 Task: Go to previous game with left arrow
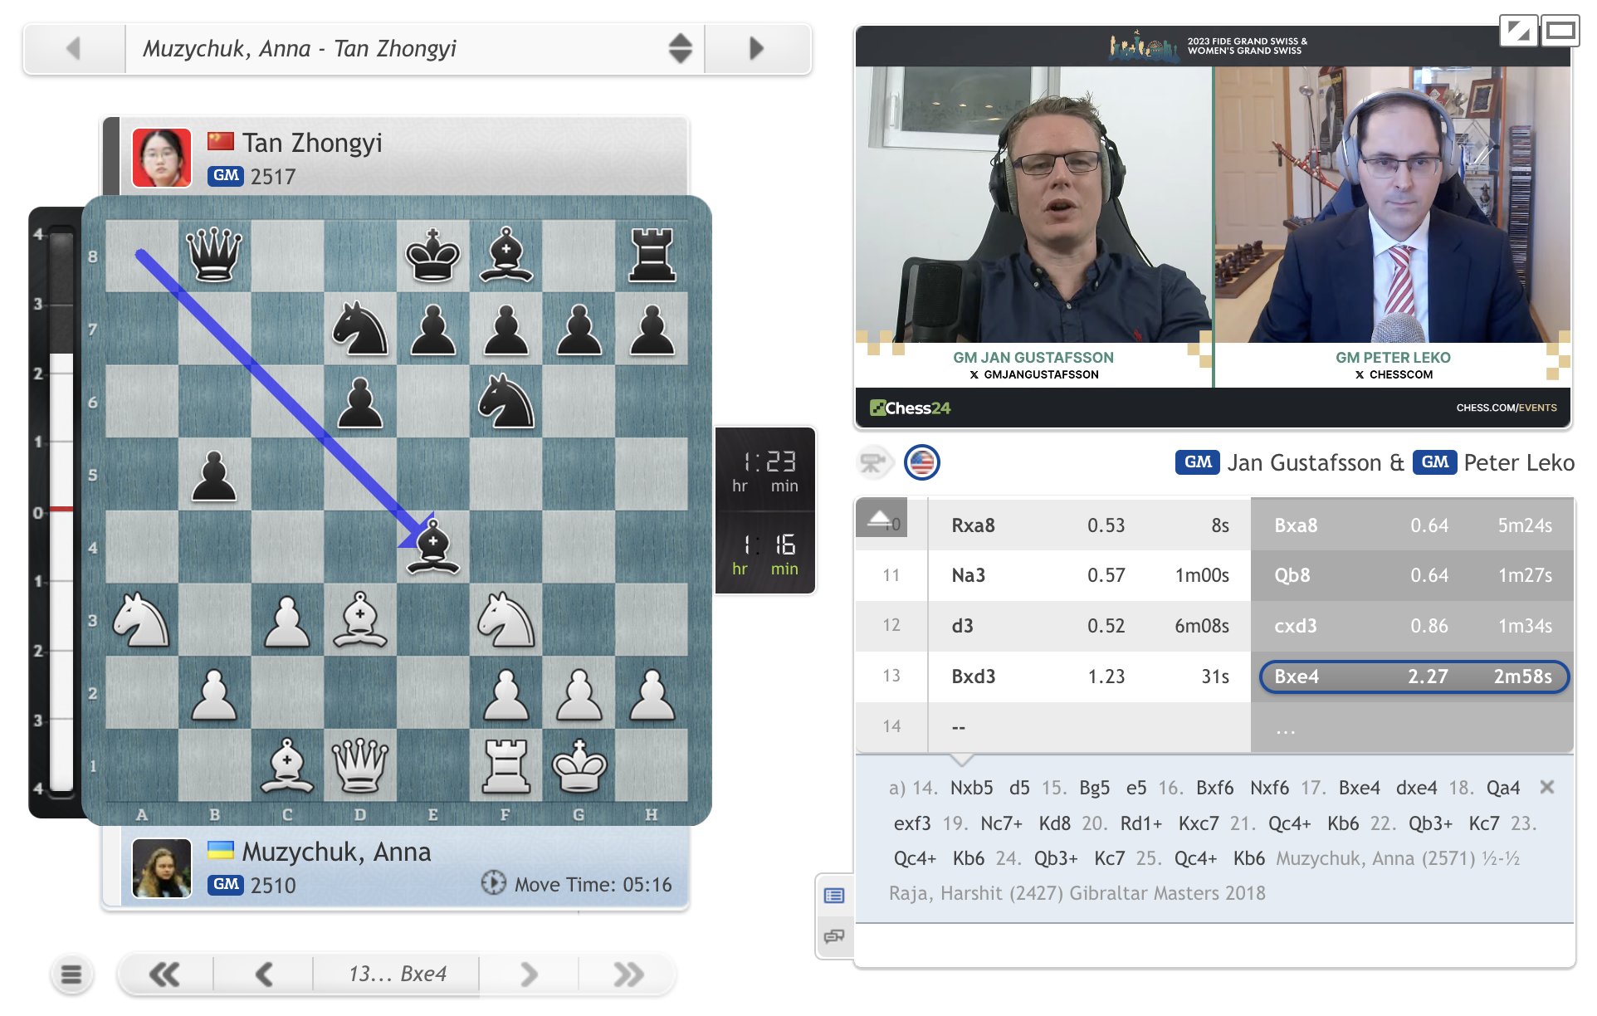pos(74,48)
